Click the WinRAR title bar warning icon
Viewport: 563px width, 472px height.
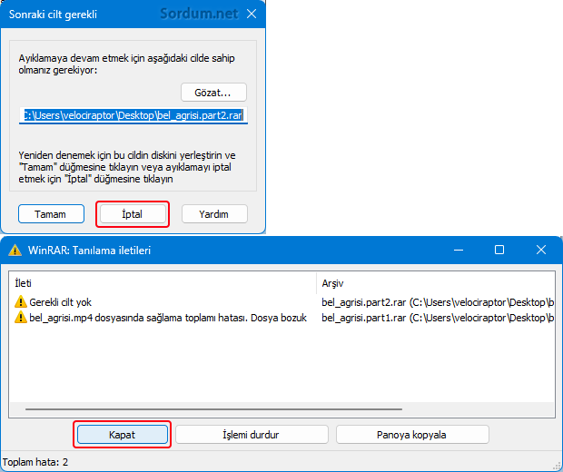pyautogui.click(x=15, y=250)
